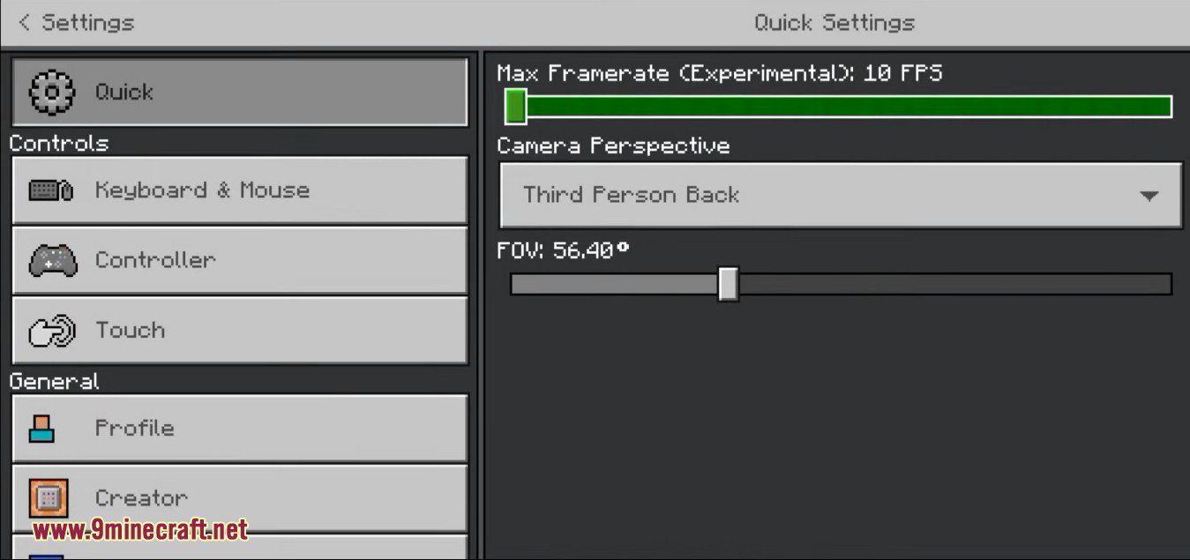1190x560 pixels.
Task: Click the FOV slider handle
Action: click(x=728, y=284)
